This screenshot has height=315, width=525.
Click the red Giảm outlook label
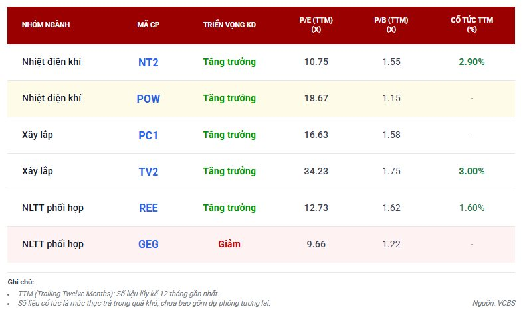tap(229, 244)
